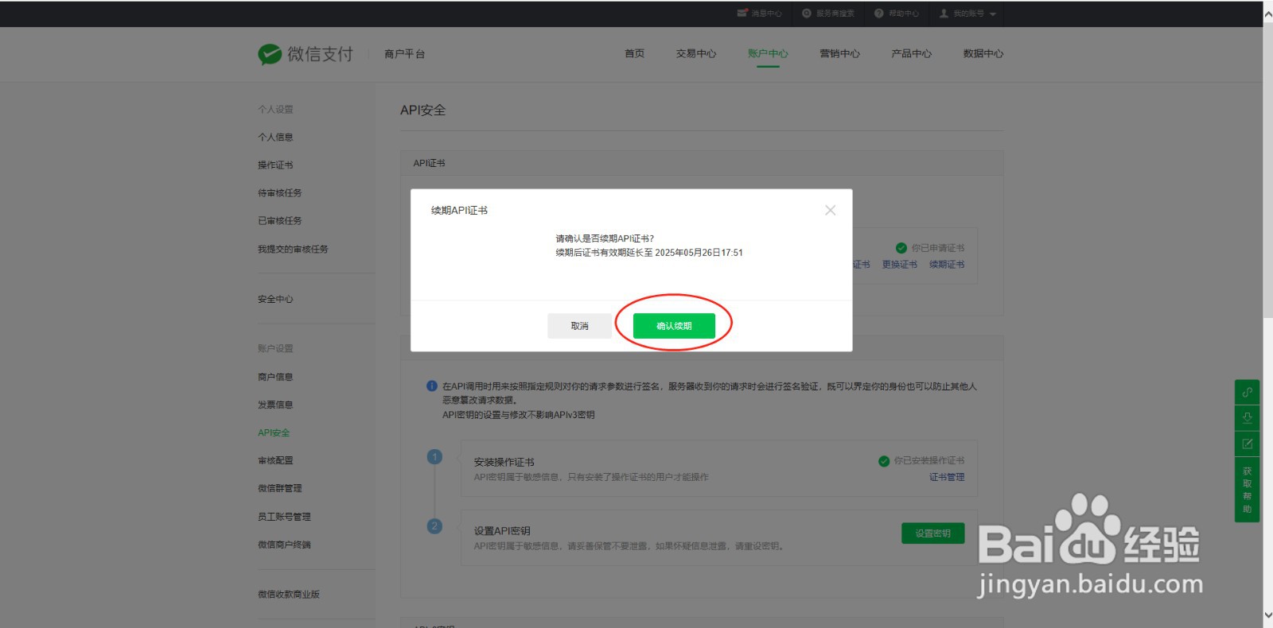Click the 续期API证书 dialog title
Image resolution: width=1273 pixels, height=628 pixels.
[x=459, y=211]
